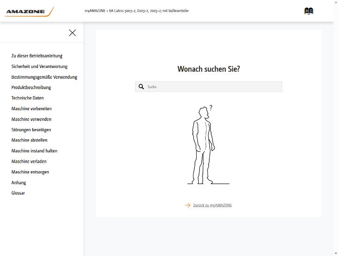Click 'myAMAZONE' in the breadcrumb

[x=95, y=11]
